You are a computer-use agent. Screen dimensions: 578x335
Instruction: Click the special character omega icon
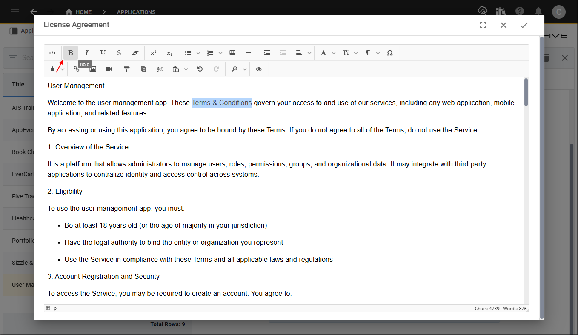390,53
